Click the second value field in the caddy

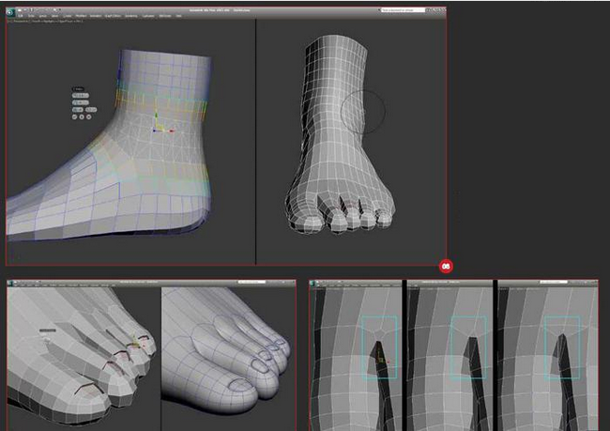click(x=81, y=102)
